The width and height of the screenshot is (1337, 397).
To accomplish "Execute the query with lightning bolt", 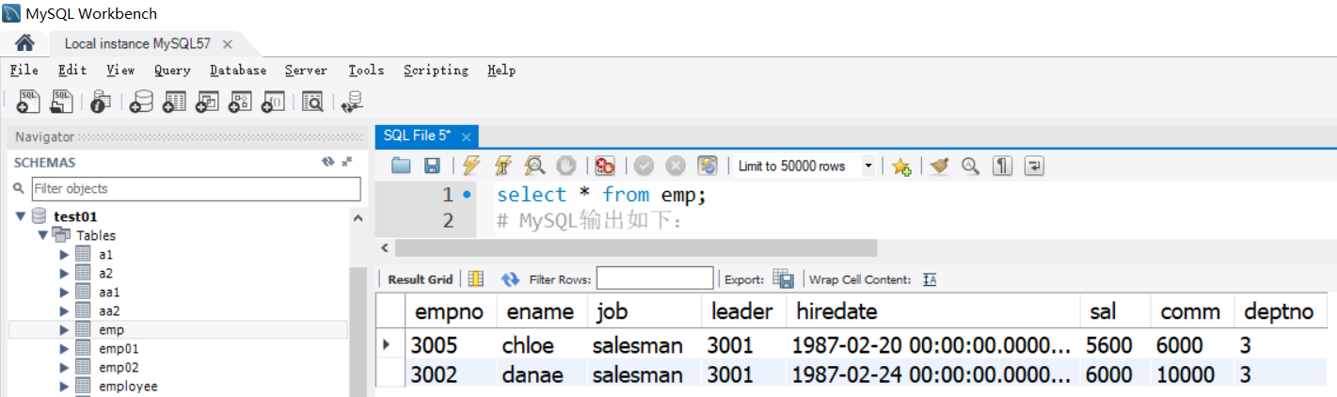I will 471,167.
